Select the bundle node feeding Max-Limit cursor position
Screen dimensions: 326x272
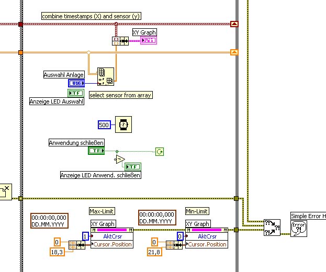pyautogui.click(x=77, y=245)
